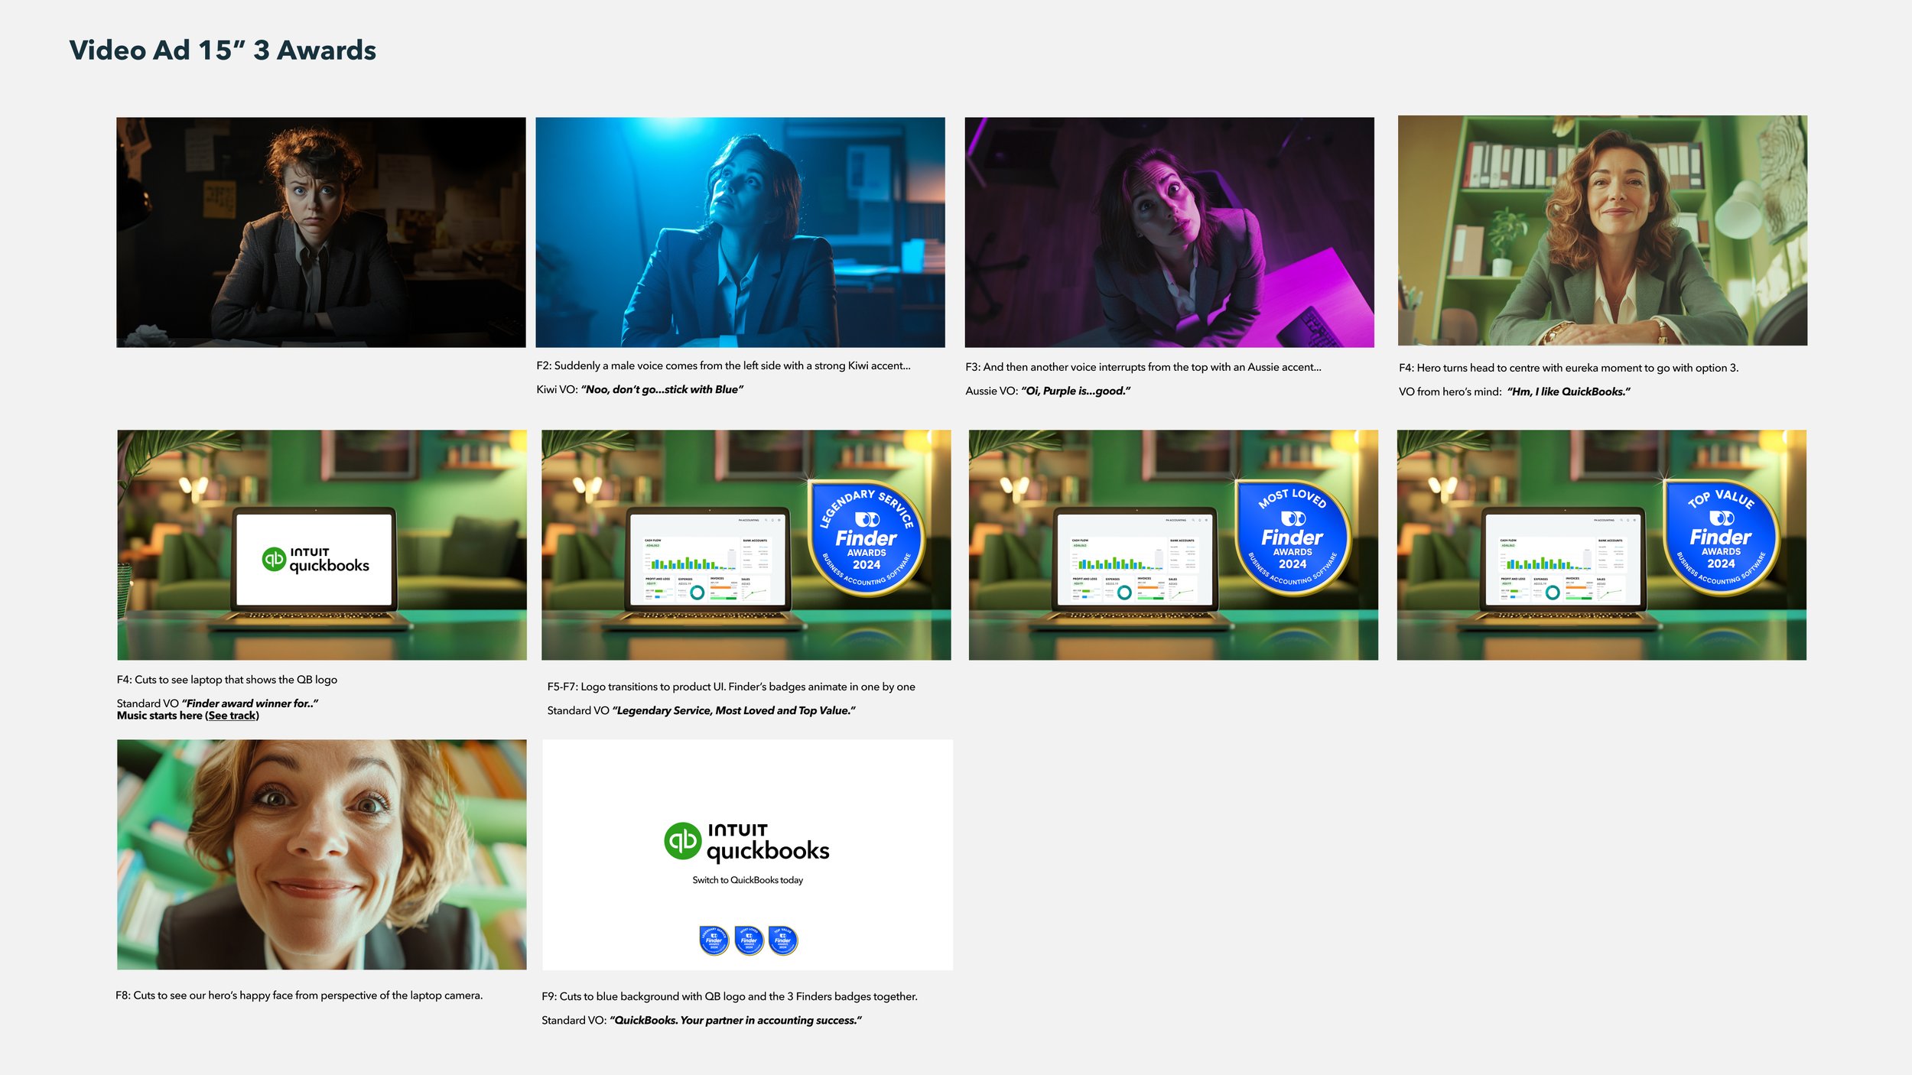Select the close-up happy face frame

(322, 855)
